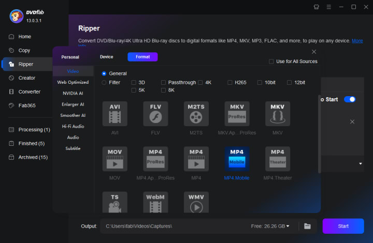Check the H265 filter checkbox

(x=231, y=82)
